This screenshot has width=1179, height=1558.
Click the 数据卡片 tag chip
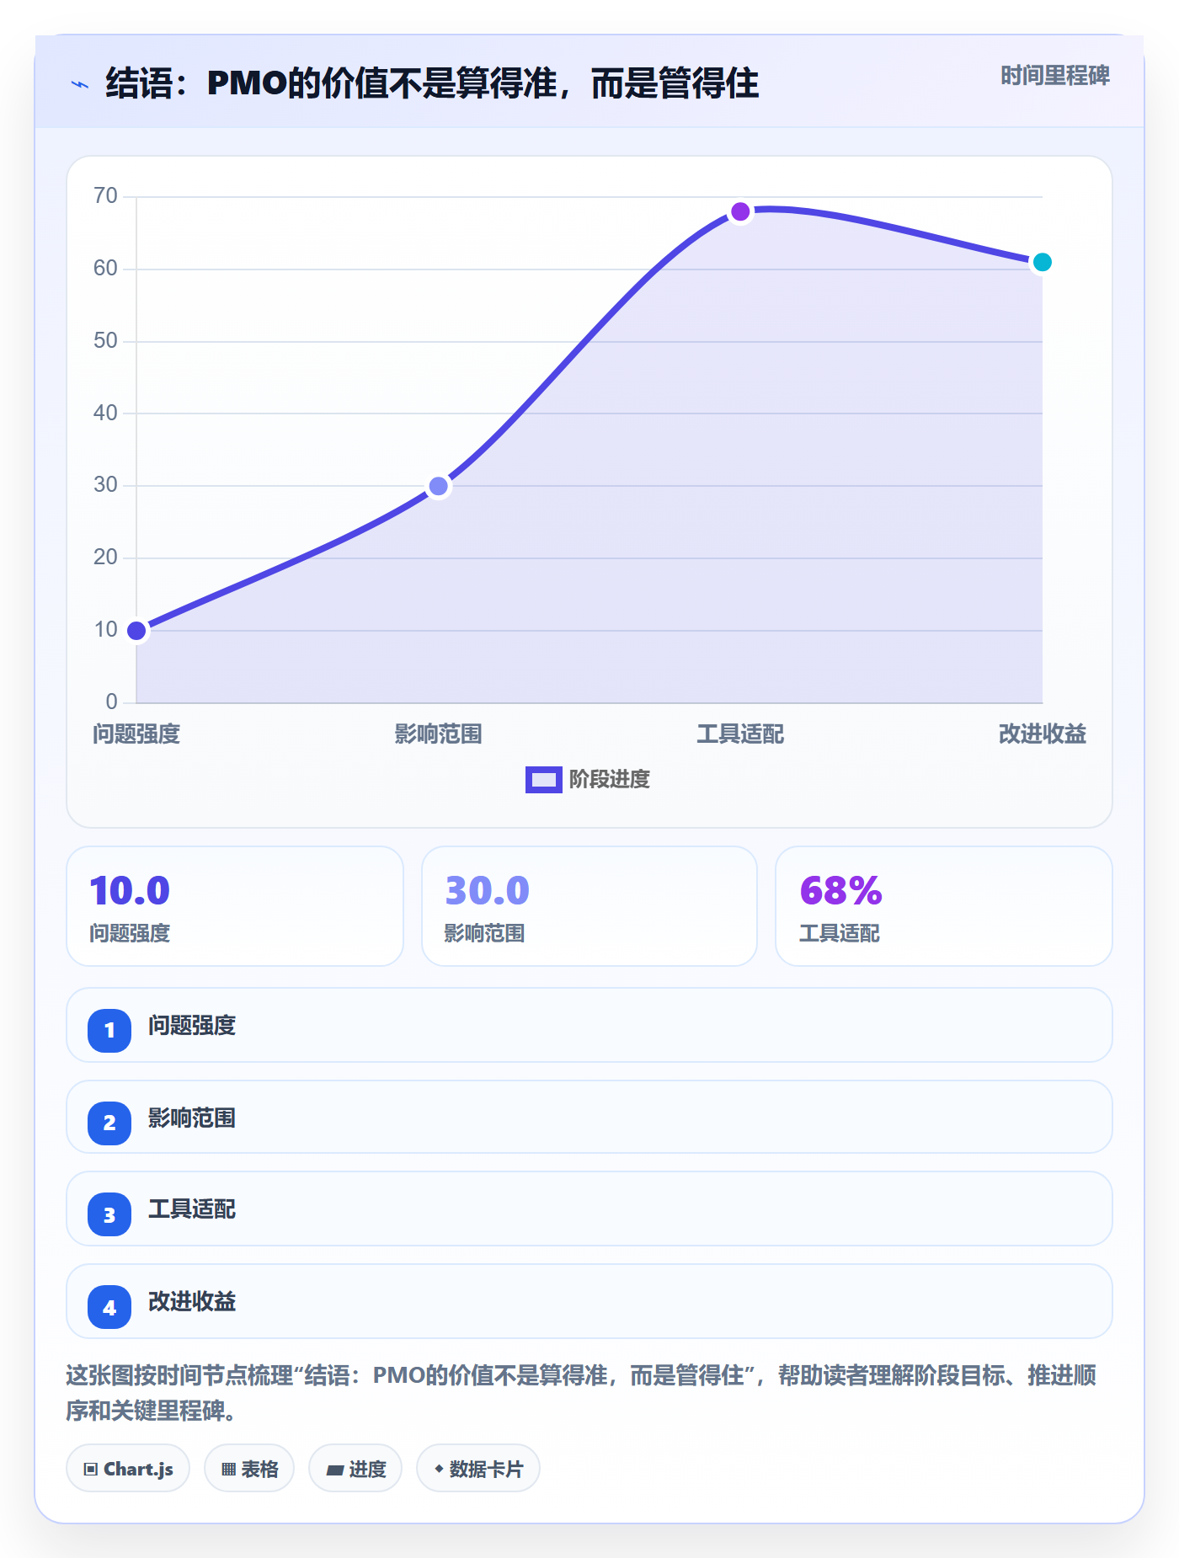click(x=478, y=1469)
